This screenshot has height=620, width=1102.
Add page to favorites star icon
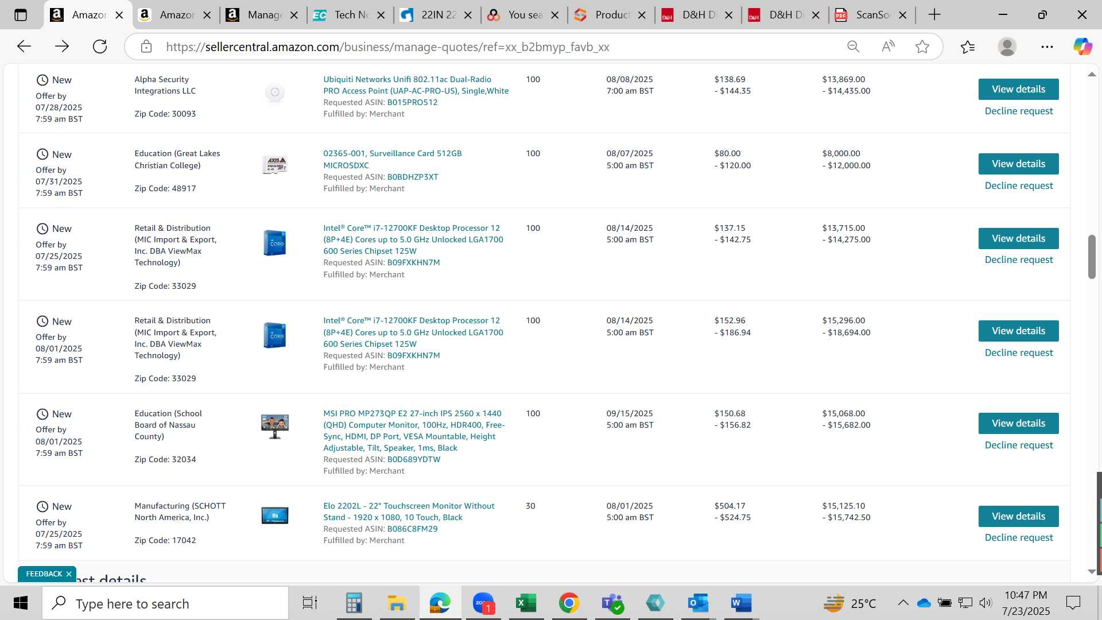(922, 46)
